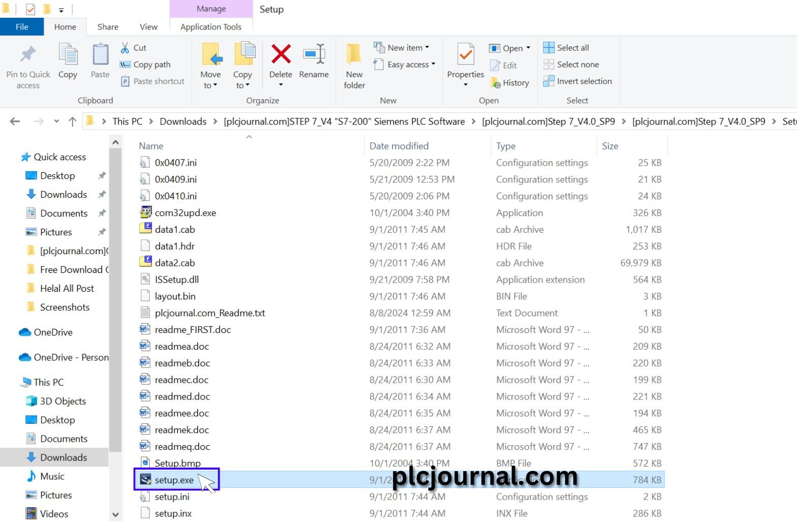This screenshot has height=525, width=797.
Task: Click the Delete red X icon
Action: click(281, 54)
